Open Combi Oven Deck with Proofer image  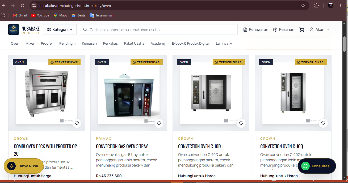click(x=47, y=93)
